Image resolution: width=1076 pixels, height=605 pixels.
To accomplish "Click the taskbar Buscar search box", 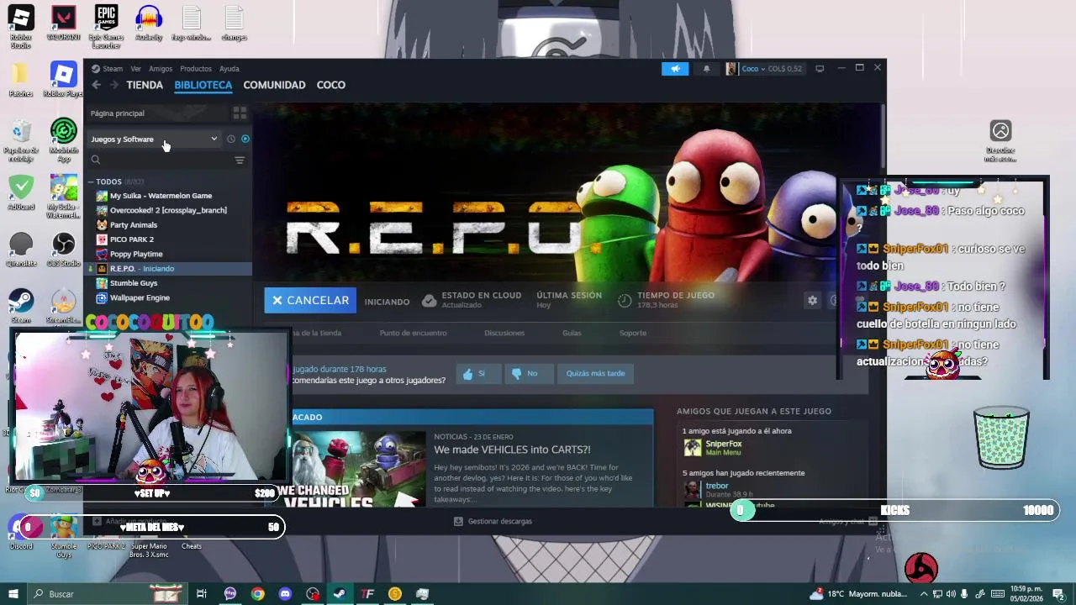I will coord(109,594).
